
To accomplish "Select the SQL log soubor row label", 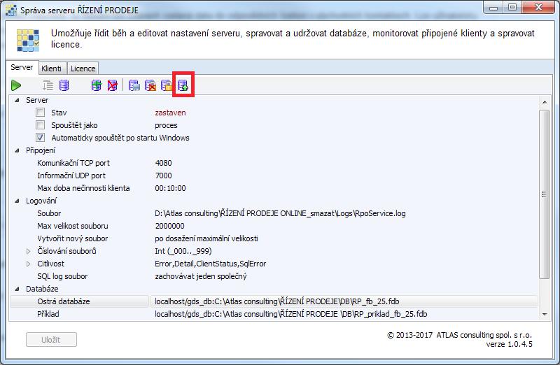I will click(62, 276).
